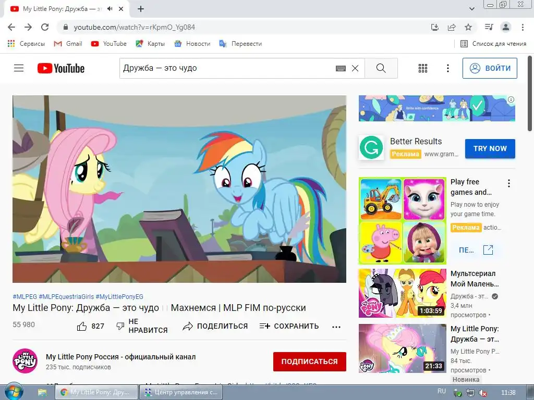Click the RU language indicator in tray
Image resolution: width=534 pixels, height=400 pixels.
tap(442, 392)
